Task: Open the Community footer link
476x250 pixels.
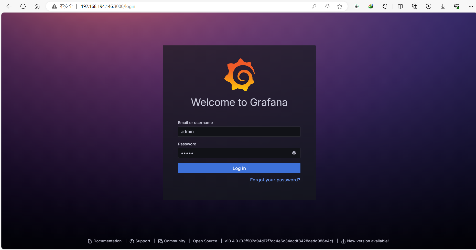Action: point(172,241)
